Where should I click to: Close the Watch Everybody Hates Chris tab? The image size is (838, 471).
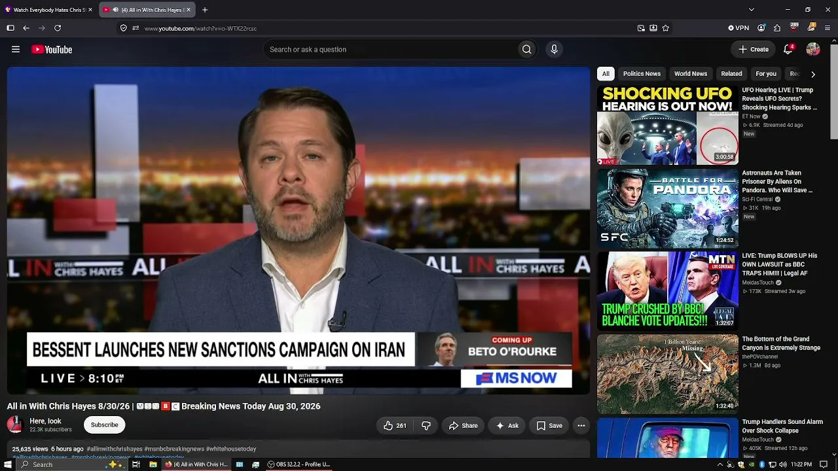tap(90, 10)
